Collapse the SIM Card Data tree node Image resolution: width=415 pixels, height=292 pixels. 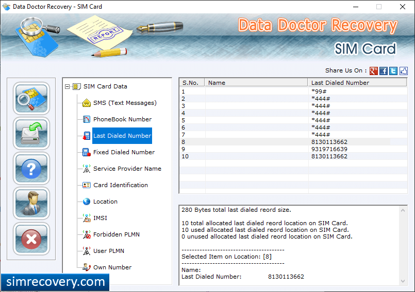[x=67, y=86]
